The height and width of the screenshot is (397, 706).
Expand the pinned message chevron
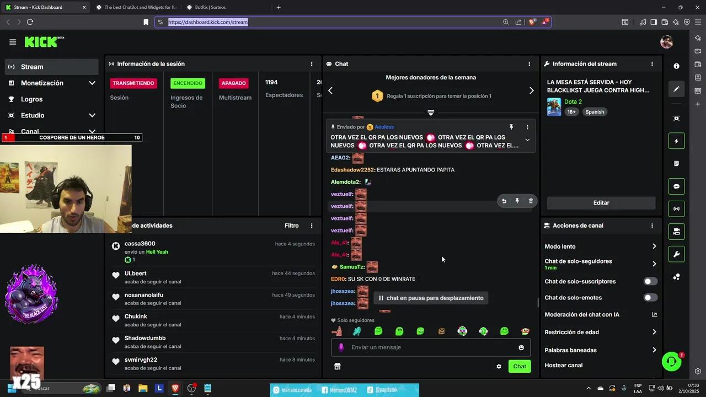point(527,140)
